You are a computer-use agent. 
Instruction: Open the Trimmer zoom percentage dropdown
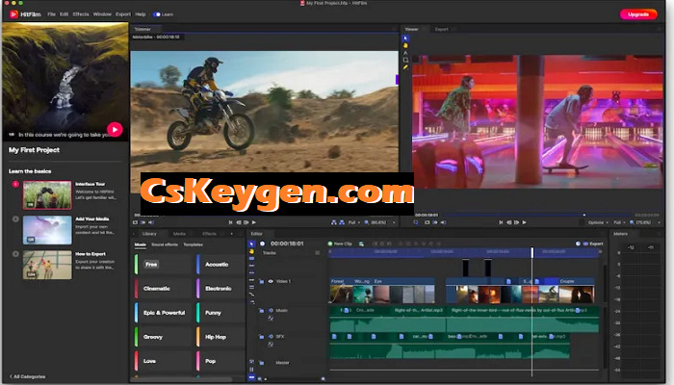pyautogui.click(x=380, y=222)
